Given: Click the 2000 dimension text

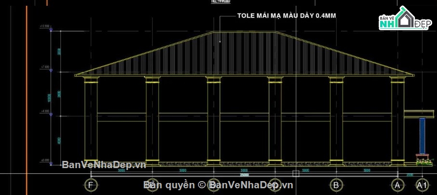Looking at the screenshot, I should pyautogui.click(x=410, y=175).
